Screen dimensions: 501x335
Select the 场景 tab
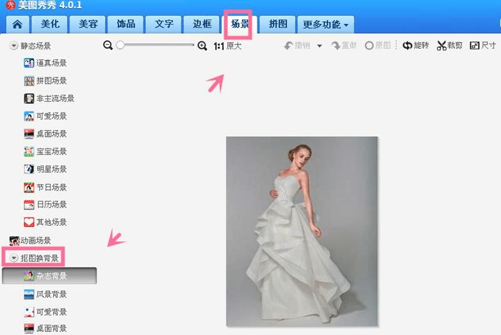240,24
